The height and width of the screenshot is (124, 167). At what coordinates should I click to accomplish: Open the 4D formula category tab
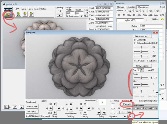click(x=134, y=15)
